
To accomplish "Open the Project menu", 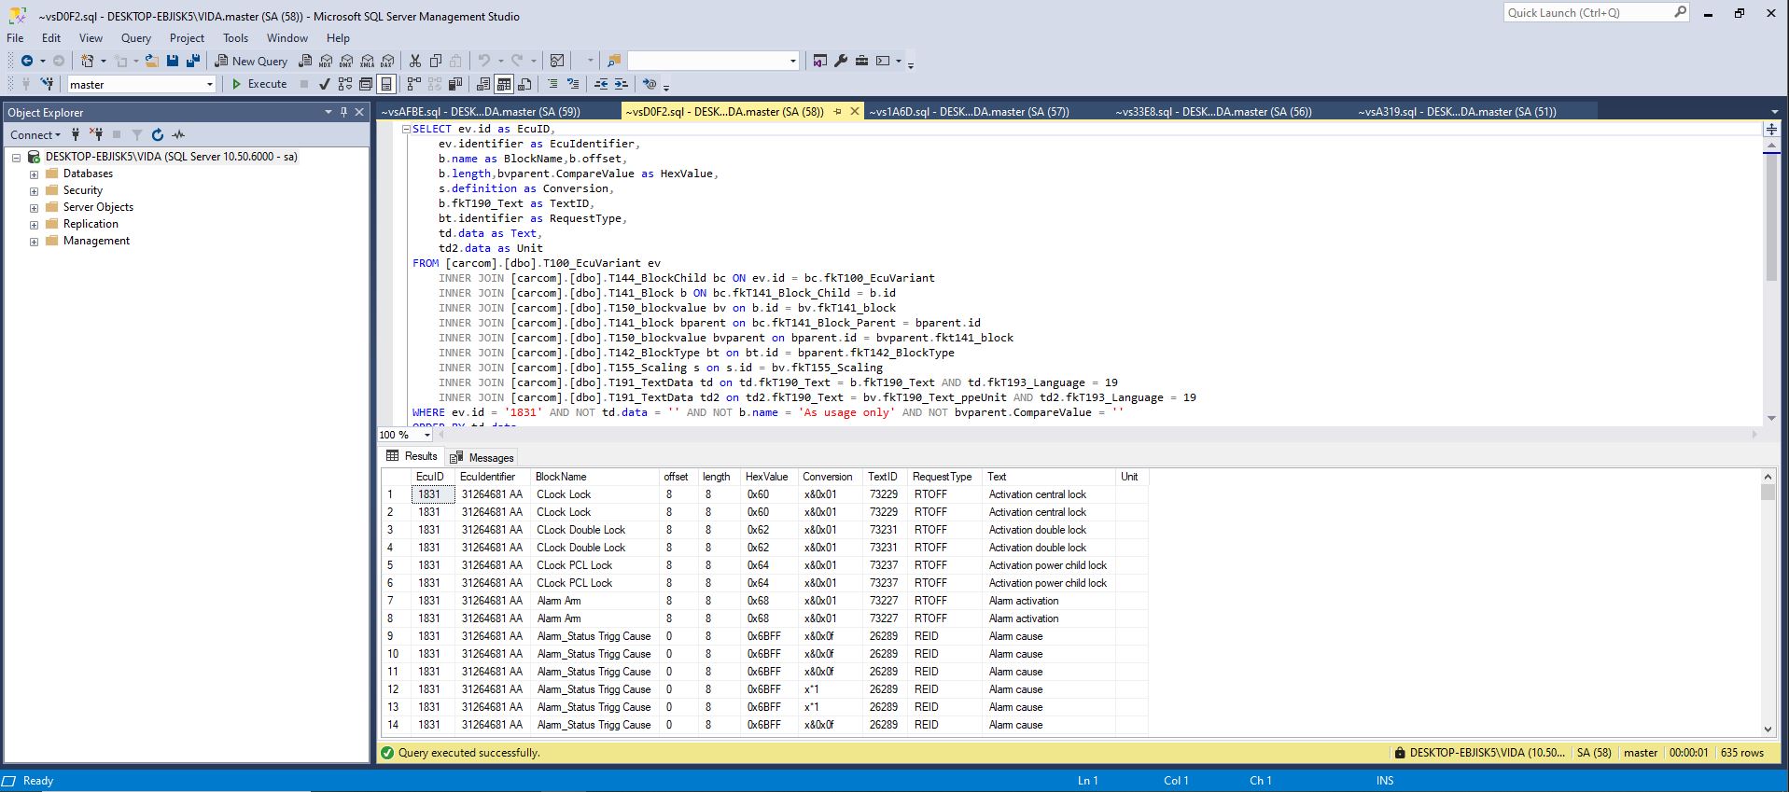I will pos(187,38).
